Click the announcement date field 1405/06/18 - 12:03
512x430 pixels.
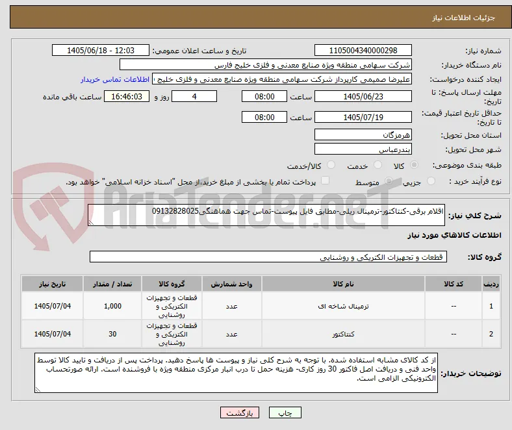[x=101, y=50]
